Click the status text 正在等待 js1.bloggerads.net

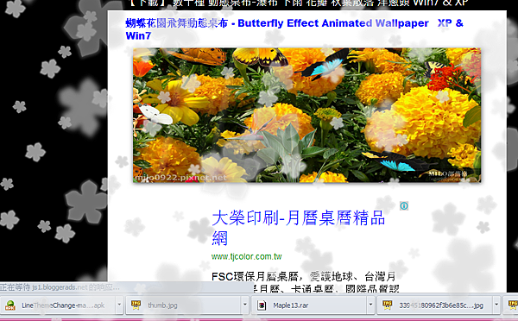(60, 287)
